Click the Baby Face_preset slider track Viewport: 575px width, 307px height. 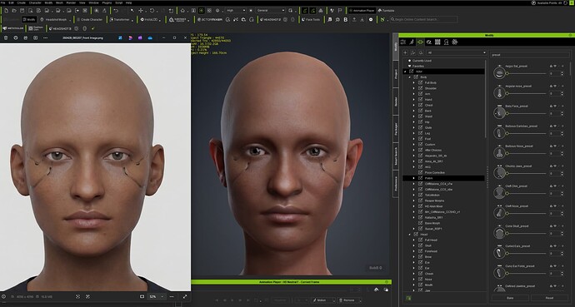click(x=526, y=113)
